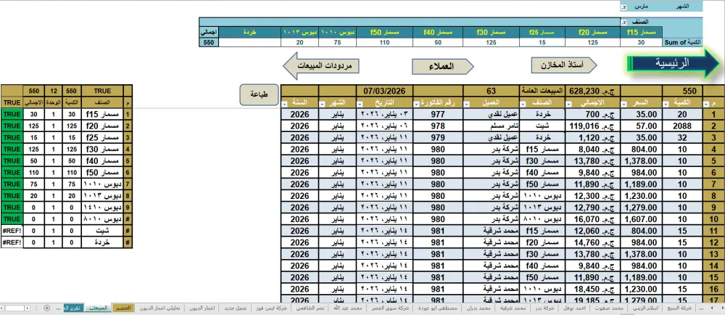Select the first #REF! error cell beside شيت

[x=12, y=230]
